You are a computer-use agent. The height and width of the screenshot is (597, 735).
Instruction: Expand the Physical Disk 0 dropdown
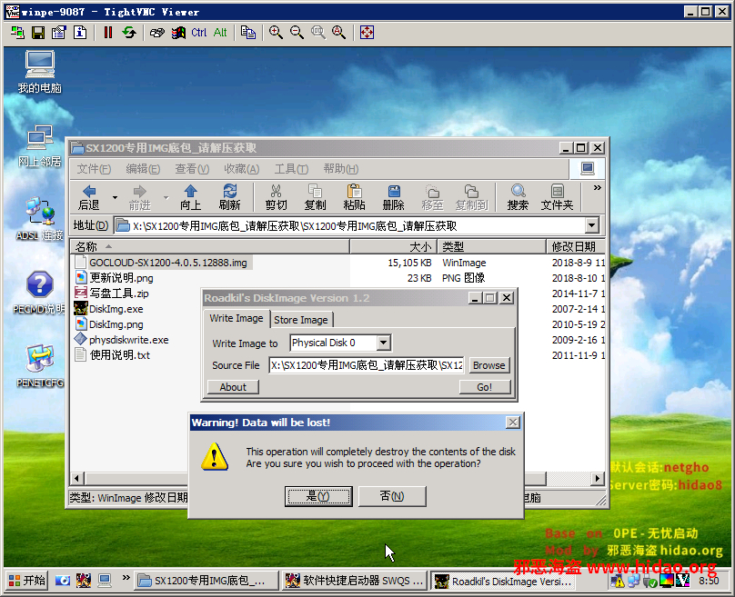383,343
